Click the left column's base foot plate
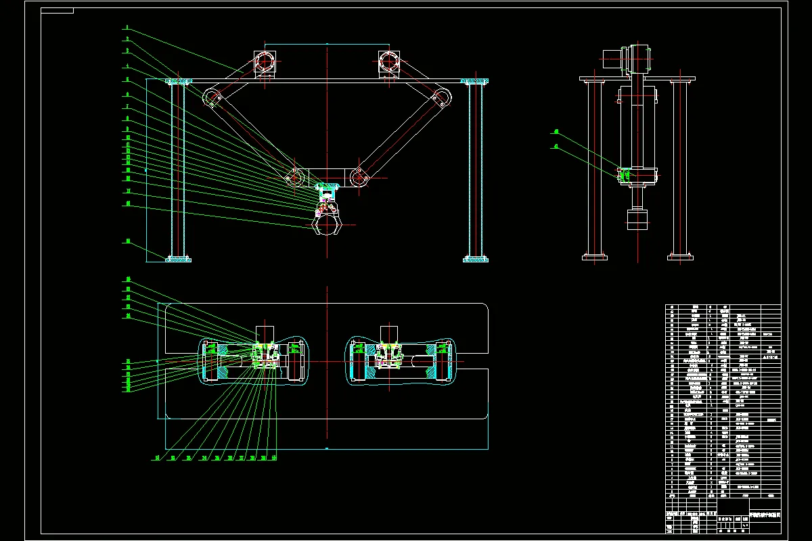 tap(179, 259)
